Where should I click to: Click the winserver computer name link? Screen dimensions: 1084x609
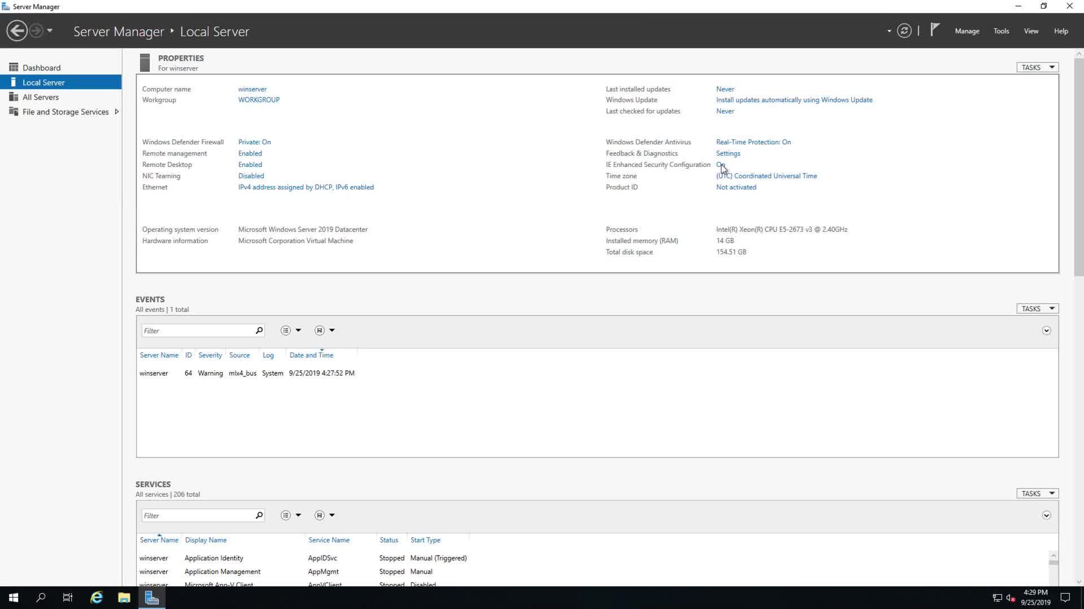pos(252,89)
